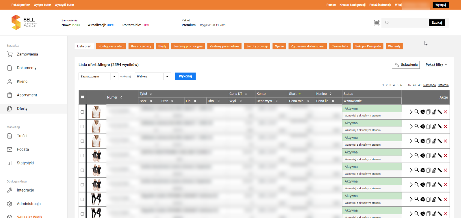Sort by Cena KT column arrows
Viewport: 461px width, 218px height.
(x=246, y=94)
